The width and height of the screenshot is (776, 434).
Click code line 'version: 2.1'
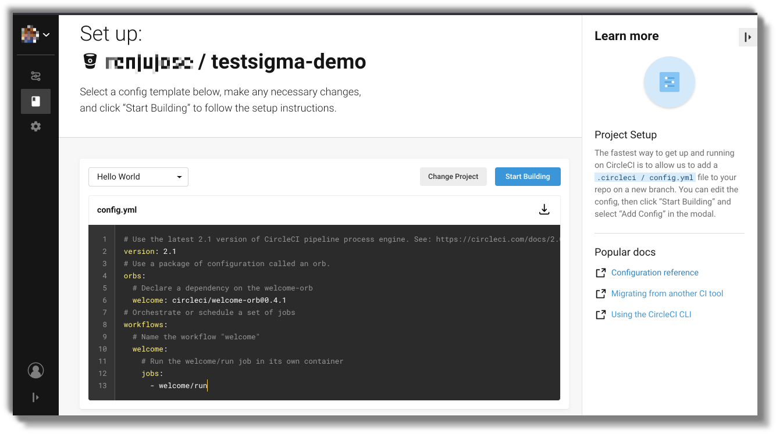point(149,252)
